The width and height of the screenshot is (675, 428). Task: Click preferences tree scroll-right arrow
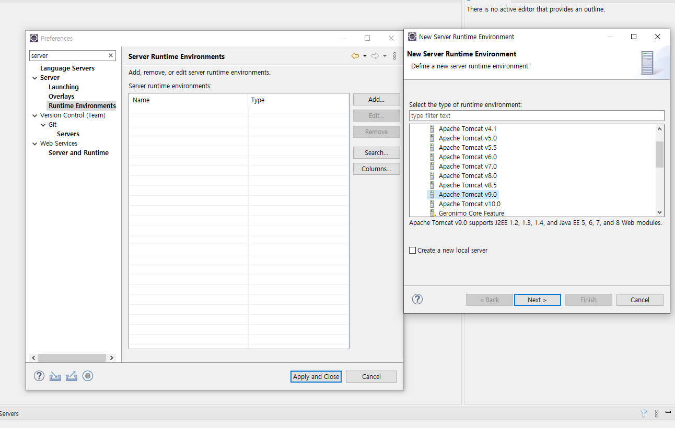pos(111,358)
